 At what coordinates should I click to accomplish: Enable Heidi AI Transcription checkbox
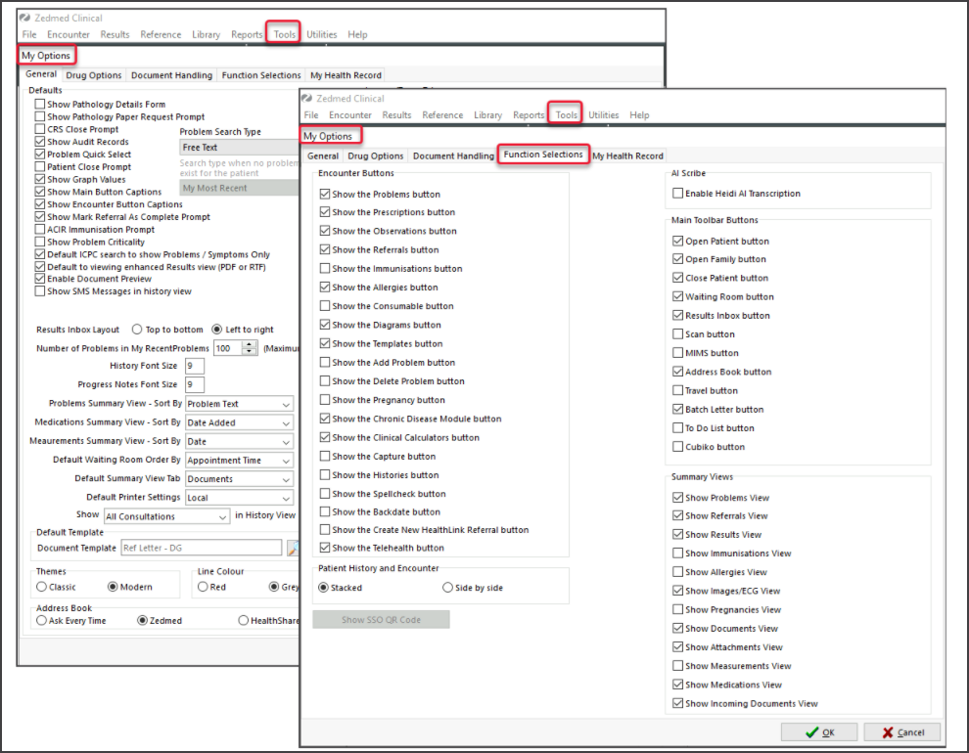[x=678, y=194]
